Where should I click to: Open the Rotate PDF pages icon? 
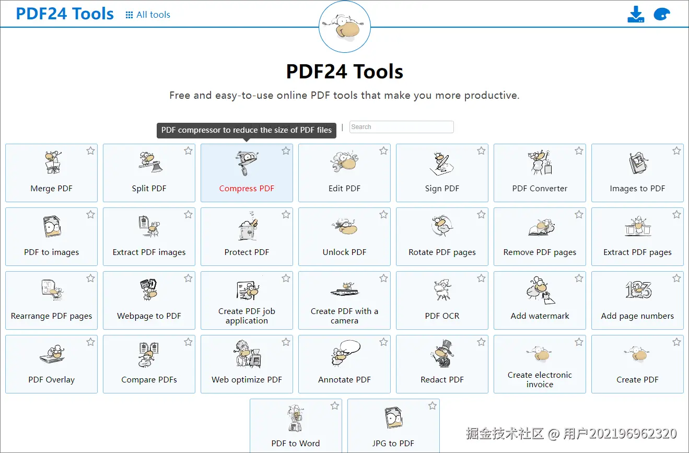click(442, 226)
